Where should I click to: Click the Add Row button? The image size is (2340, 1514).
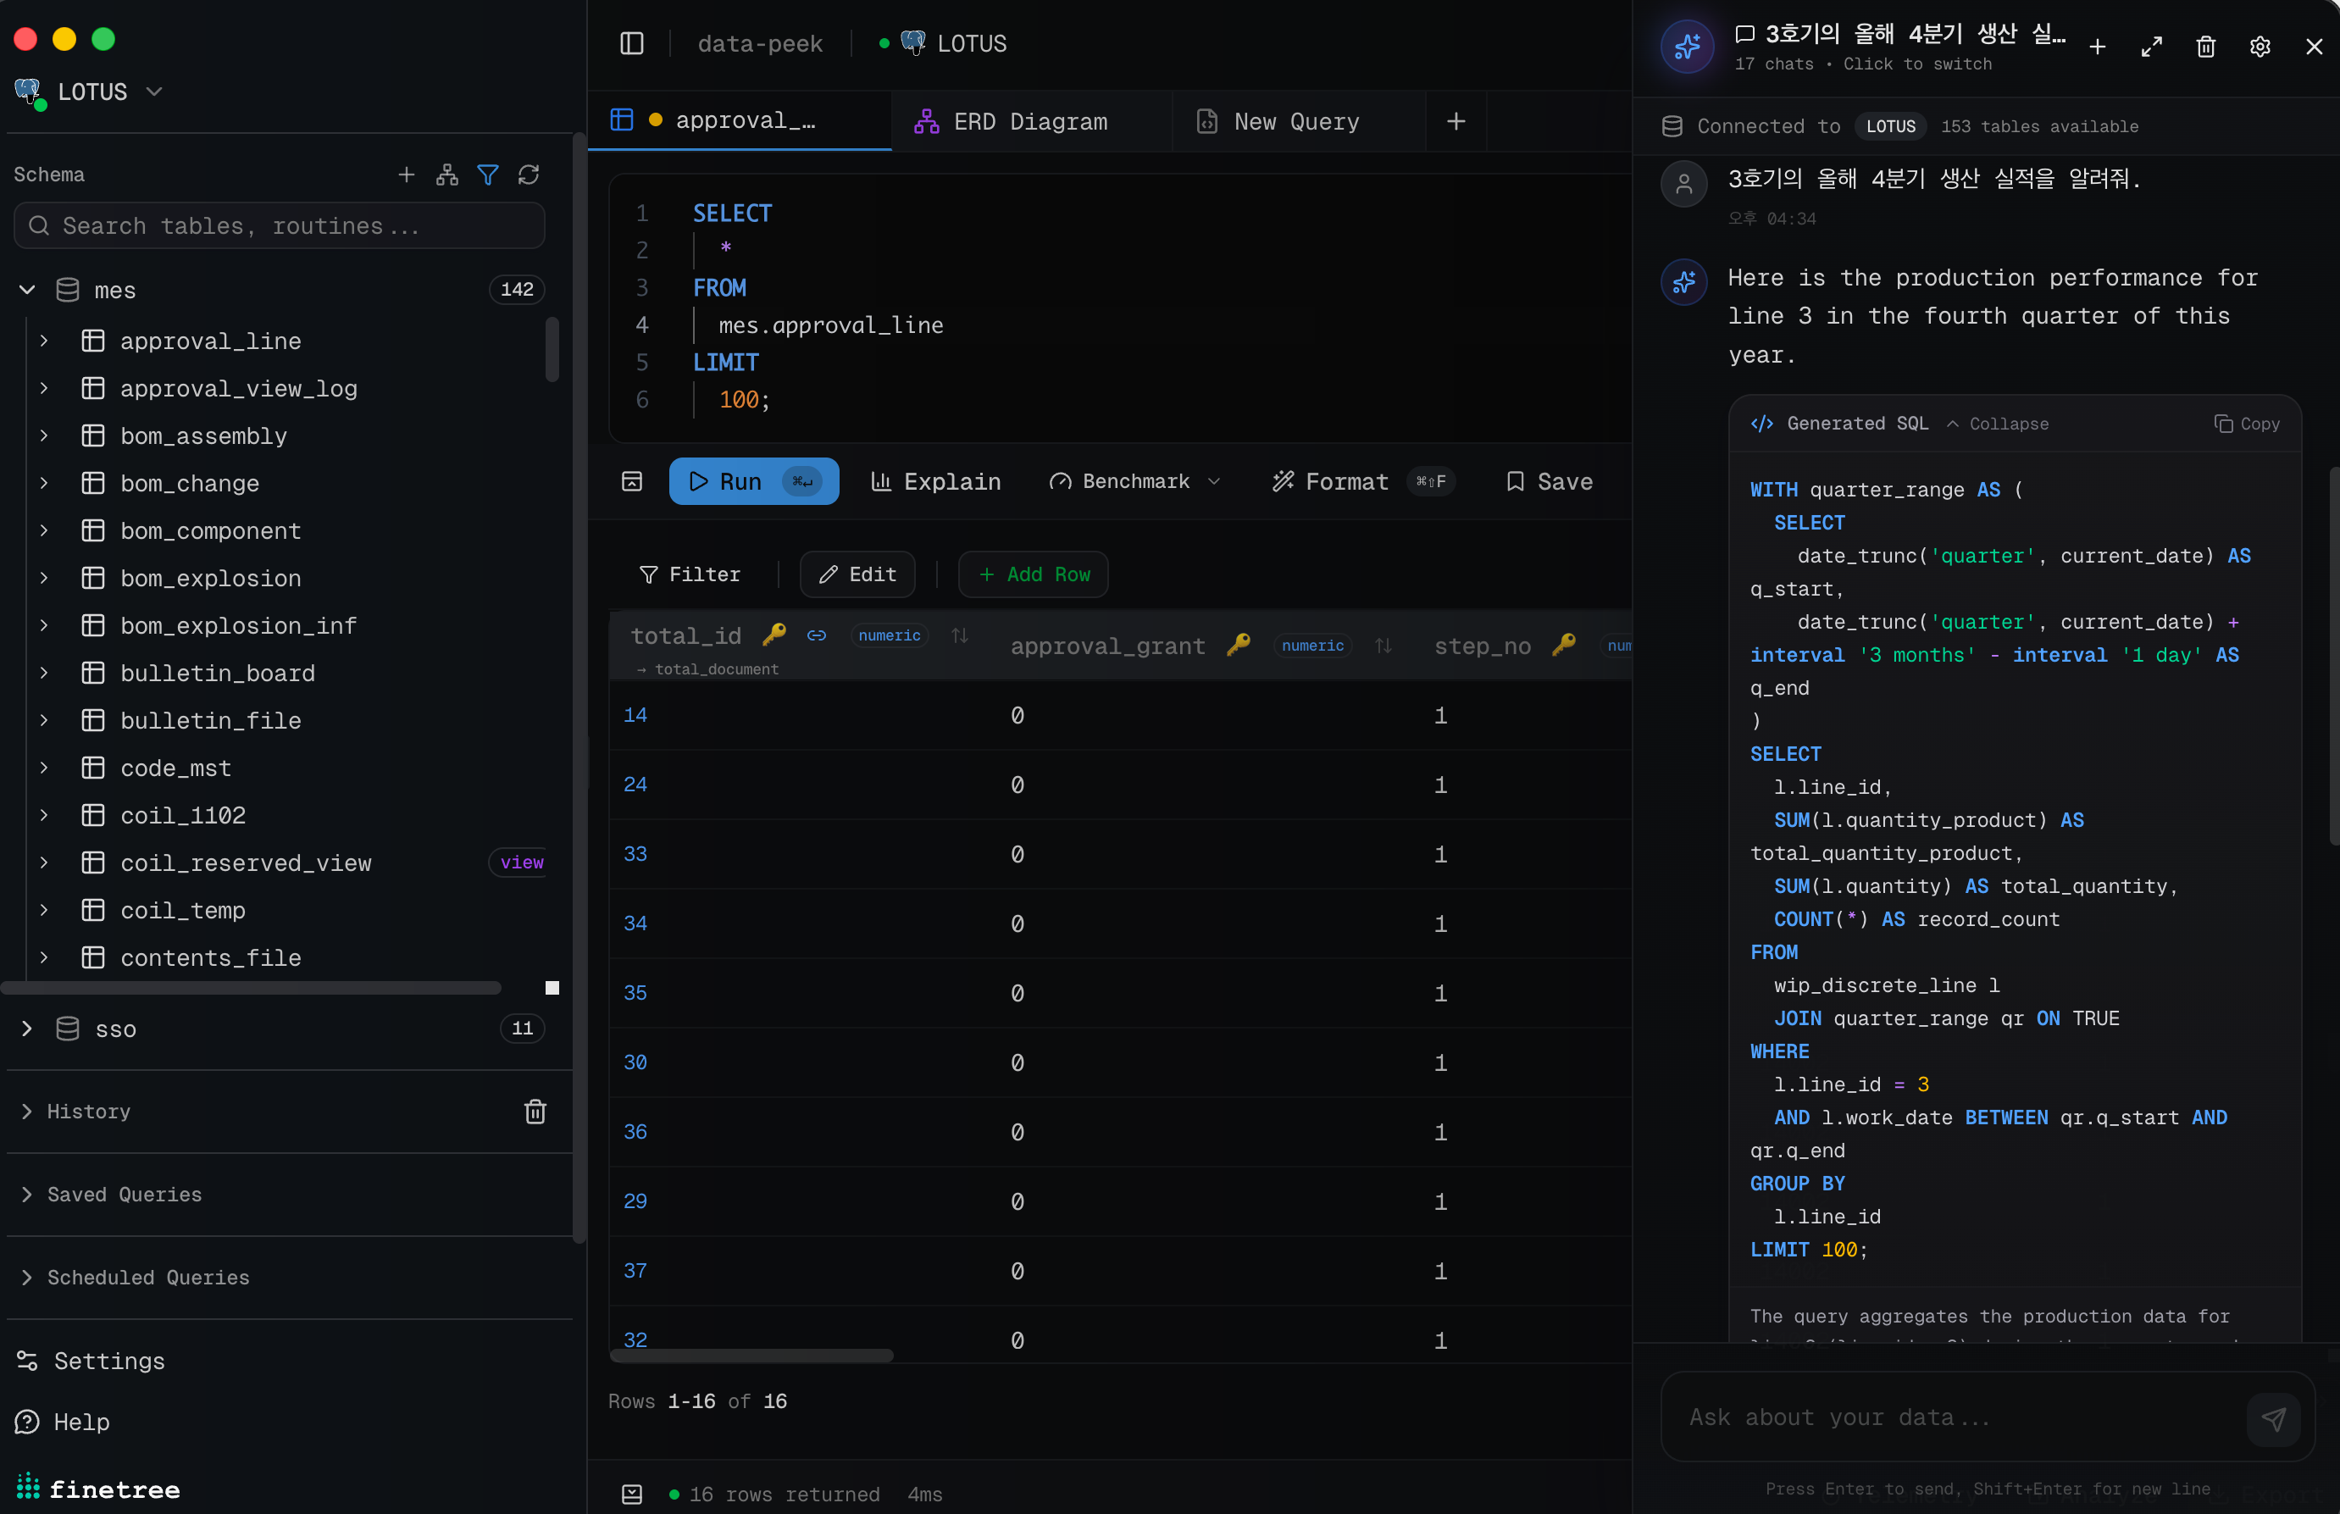tap(1033, 574)
